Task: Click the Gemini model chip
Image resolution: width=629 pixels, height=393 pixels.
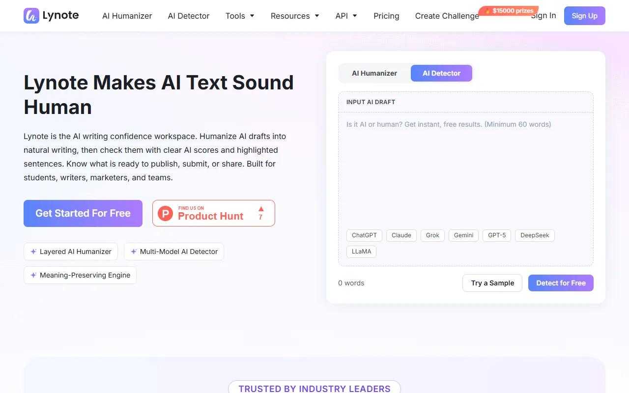Action: pos(463,235)
